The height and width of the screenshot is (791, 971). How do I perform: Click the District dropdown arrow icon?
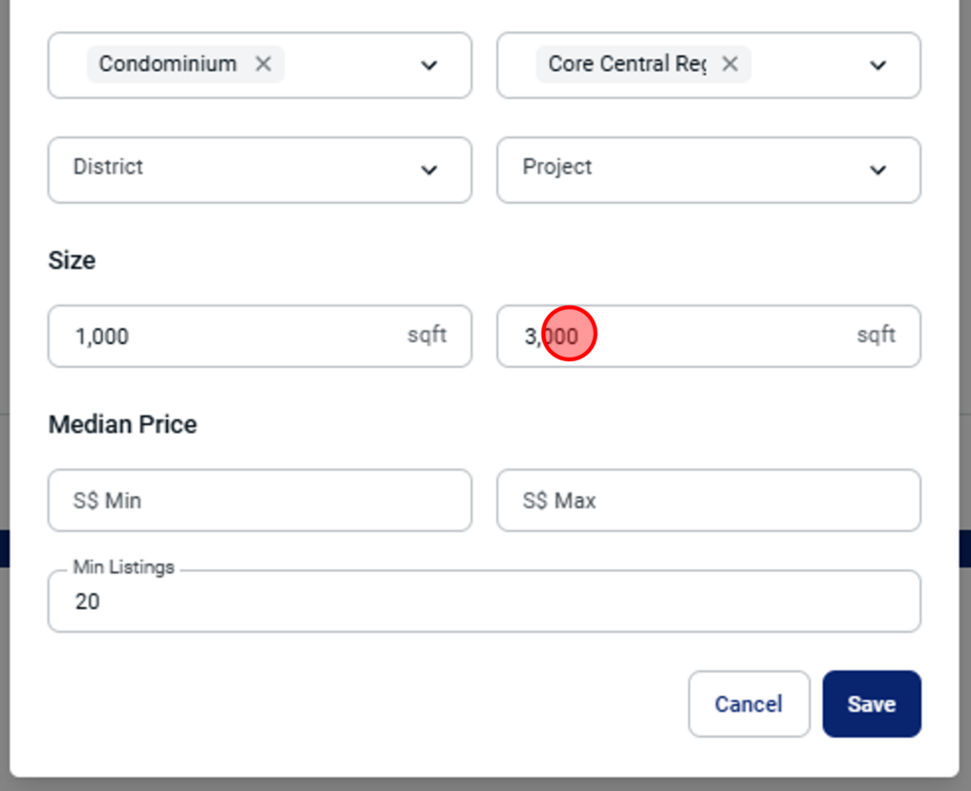coord(430,170)
